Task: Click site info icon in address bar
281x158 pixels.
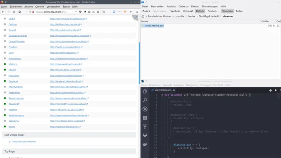Action: pos(30,12)
